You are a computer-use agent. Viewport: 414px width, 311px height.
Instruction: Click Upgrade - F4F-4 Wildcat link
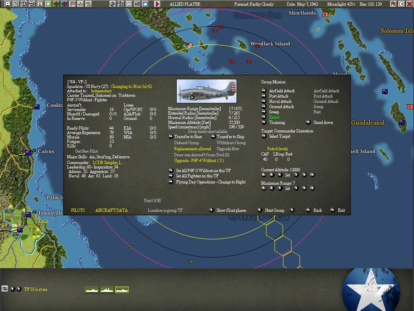coord(199,160)
